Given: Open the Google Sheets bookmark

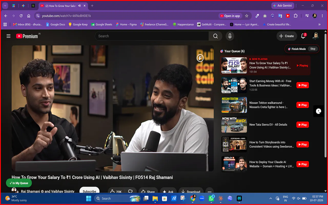Looking at the screenshot, I should coord(101,24).
